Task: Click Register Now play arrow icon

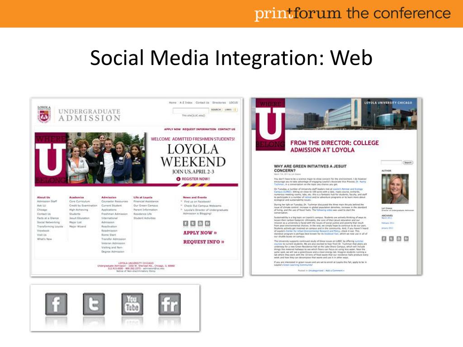Action: (178, 179)
